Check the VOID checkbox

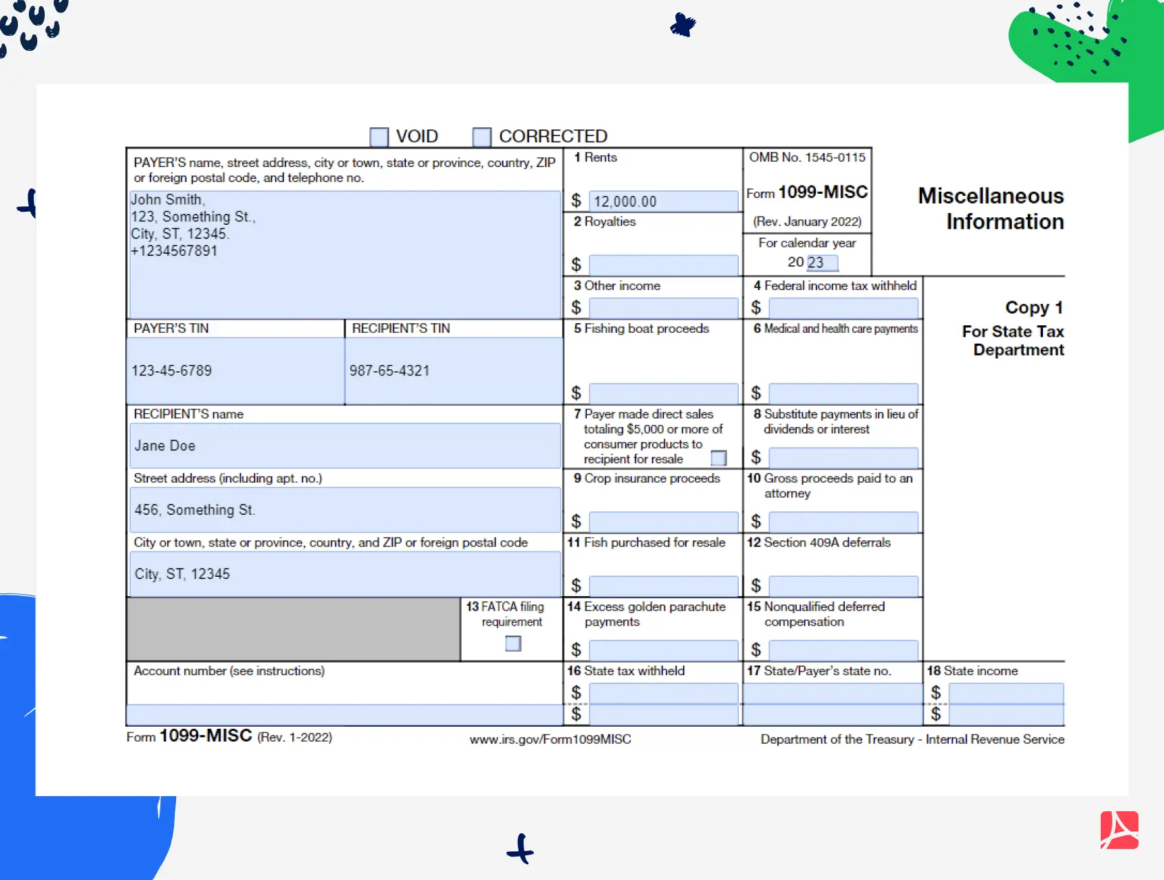pos(379,137)
